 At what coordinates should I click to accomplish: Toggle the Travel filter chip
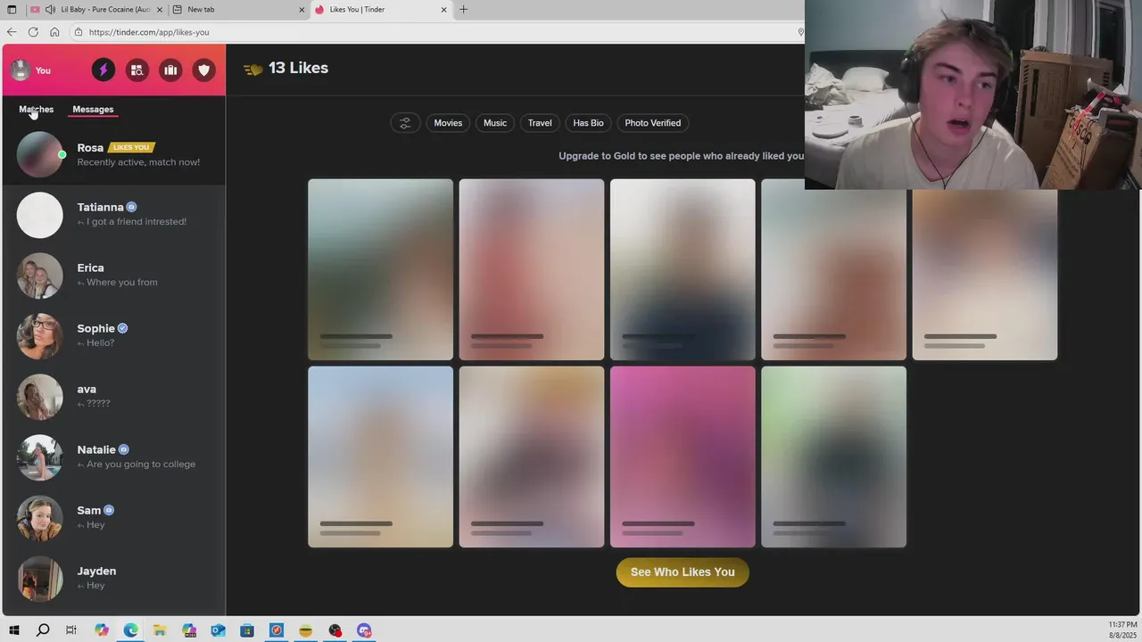tap(540, 123)
